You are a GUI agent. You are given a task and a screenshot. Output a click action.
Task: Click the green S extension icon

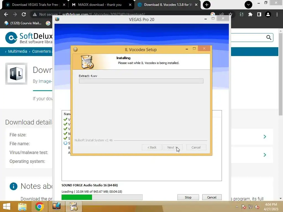click(242, 14)
